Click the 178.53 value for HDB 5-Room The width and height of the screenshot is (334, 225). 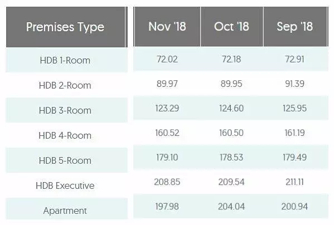coord(231,158)
